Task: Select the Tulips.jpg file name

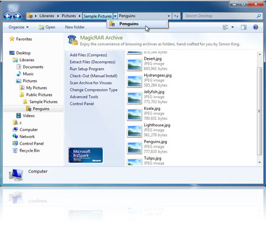Action: [153, 158]
